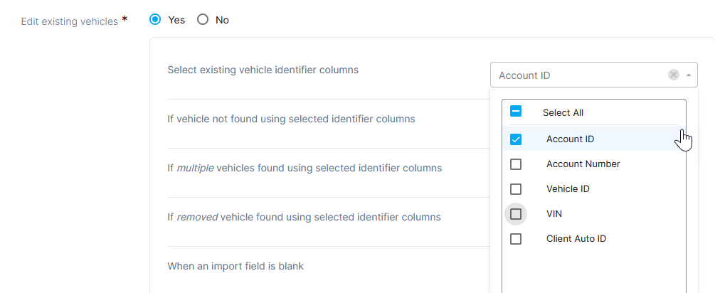Click the If multiple vehicles found label
715x293 pixels.
[304, 168]
